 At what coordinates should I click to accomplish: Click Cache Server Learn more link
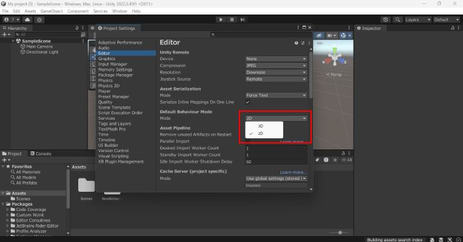click(x=293, y=172)
